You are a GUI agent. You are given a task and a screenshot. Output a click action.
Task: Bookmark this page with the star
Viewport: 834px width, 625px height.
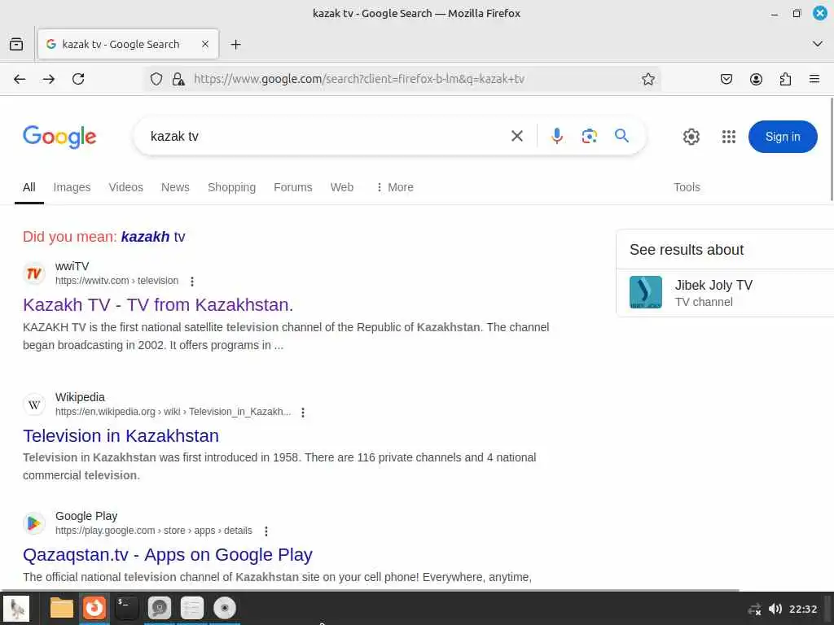tap(647, 79)
